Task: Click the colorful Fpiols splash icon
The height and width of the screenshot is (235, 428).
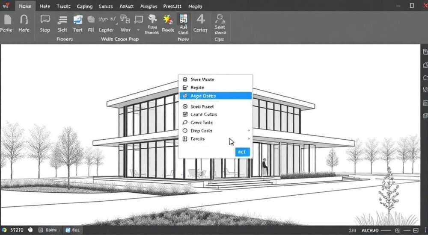Action: [x=168, y=20]
